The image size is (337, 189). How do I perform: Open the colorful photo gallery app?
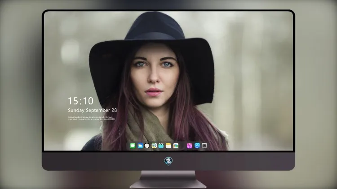tap(176, 146)
